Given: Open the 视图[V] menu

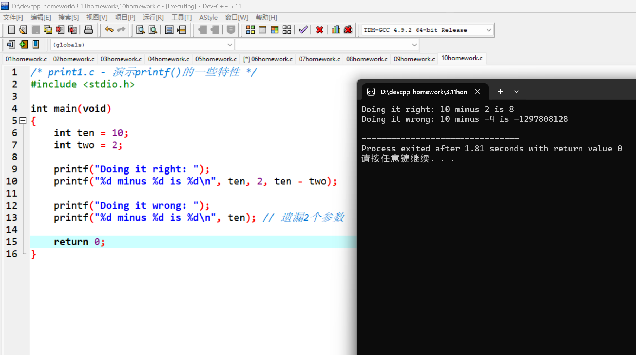Looking at the screenshot, I should [97, 17].
